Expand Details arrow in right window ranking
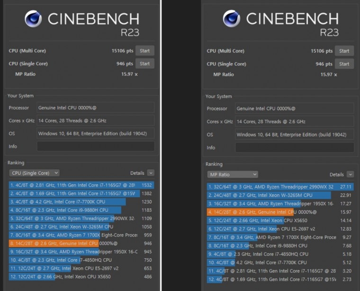 (350, 174)
